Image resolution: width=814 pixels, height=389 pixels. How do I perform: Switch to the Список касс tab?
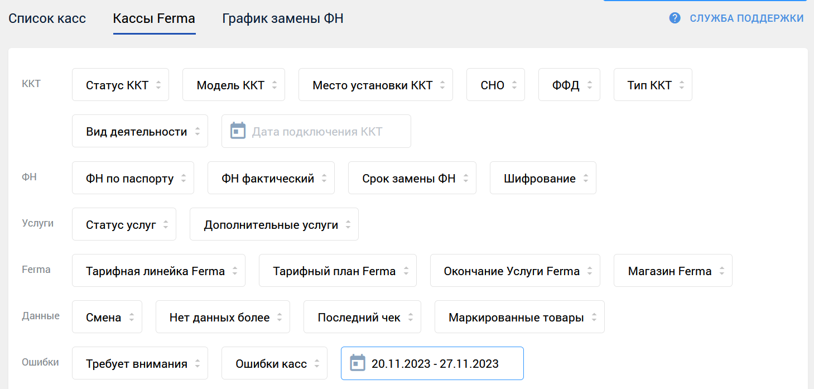(47, 18)
